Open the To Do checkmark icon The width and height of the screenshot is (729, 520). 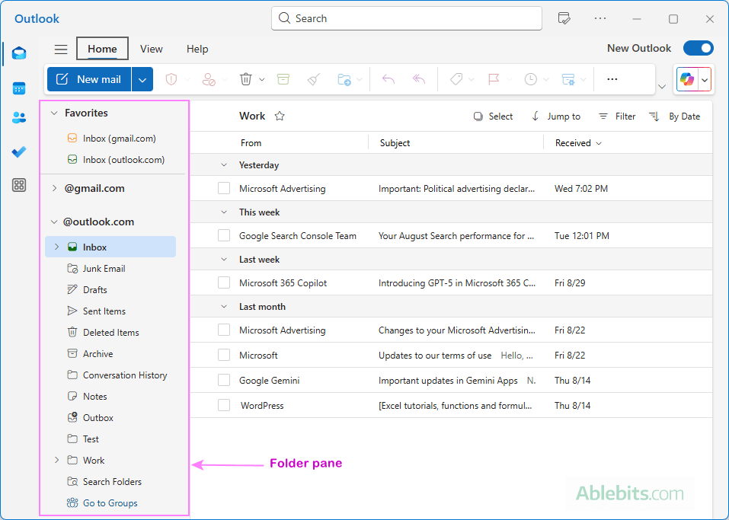19,152
